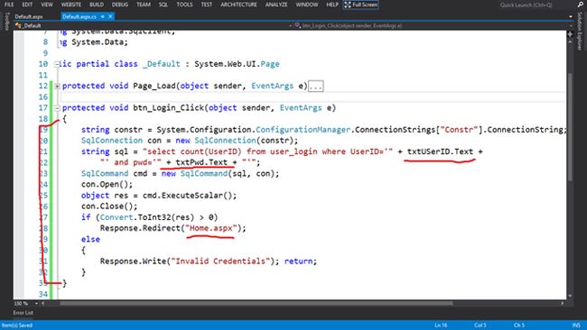Open the HELP menu
The image size is (587, 330).
[332, 5]
